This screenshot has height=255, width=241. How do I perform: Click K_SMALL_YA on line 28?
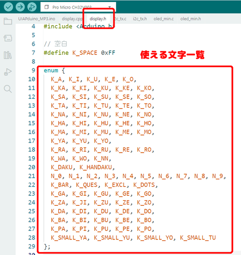[x=69, y=238]
